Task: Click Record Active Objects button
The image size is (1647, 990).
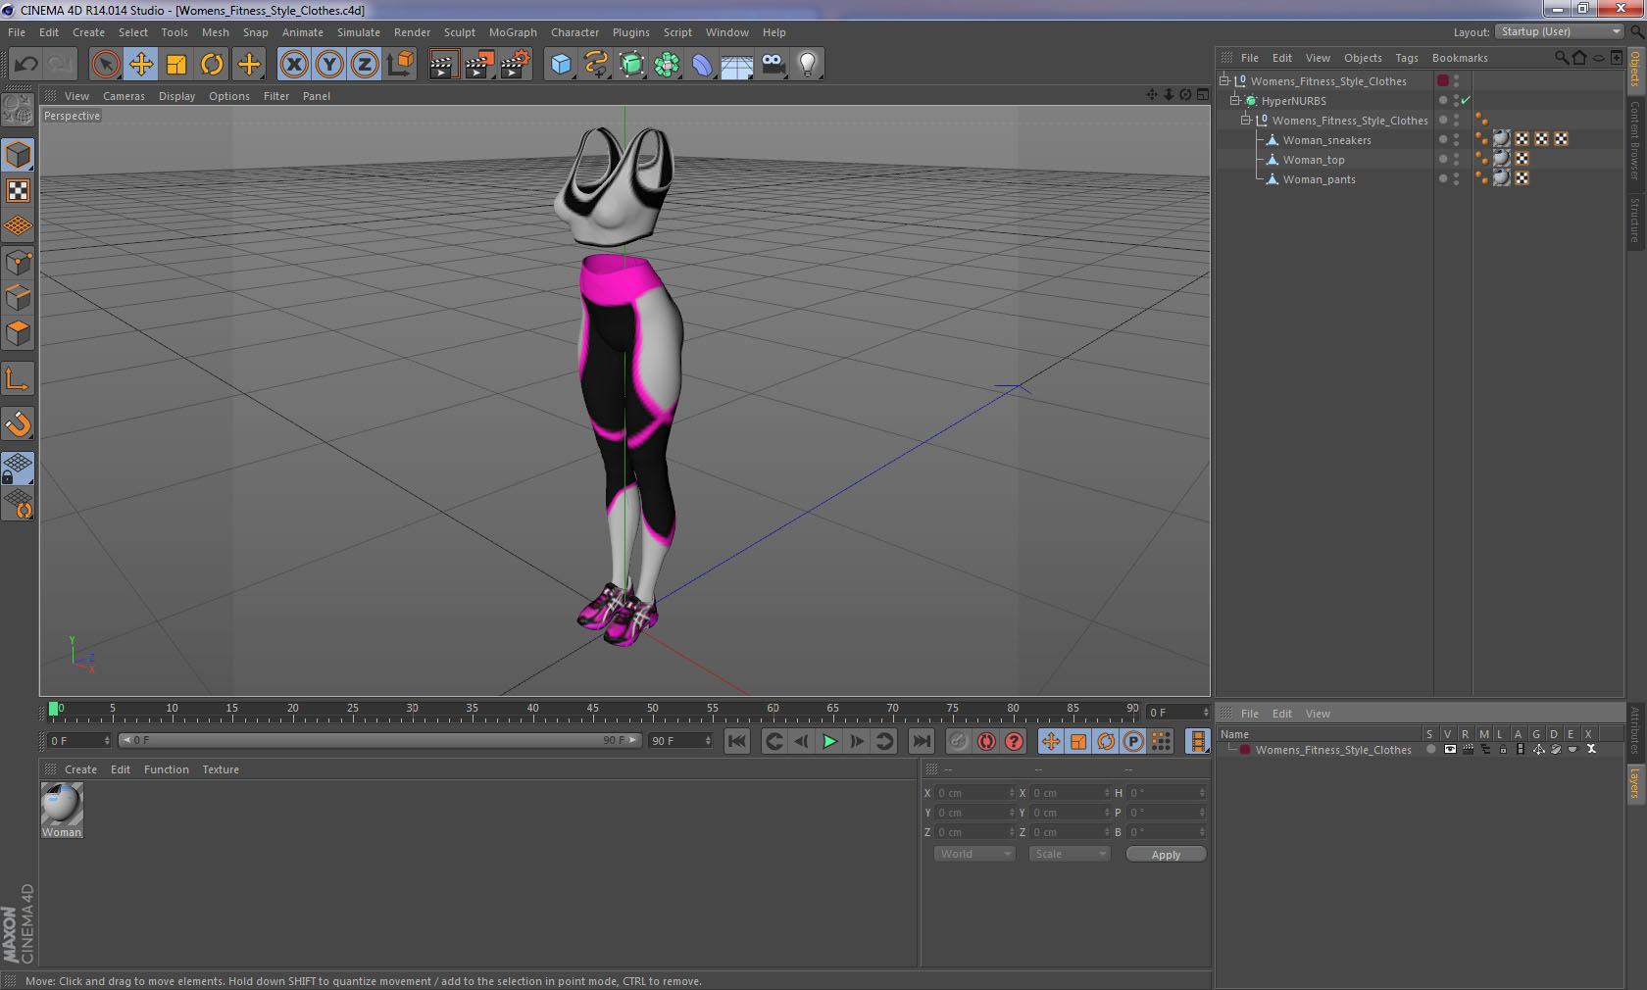Action: pyautogui.click(x=959, y=741)
